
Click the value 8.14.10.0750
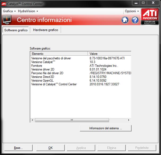pyautogui.click(x=98, y=77)
